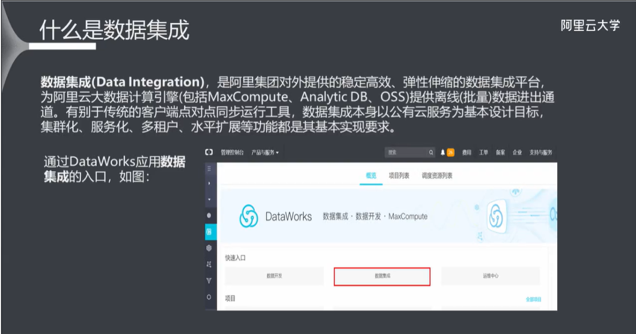
Task: Switch to the 调度资源列表 tab
Action: pos(437,175)
